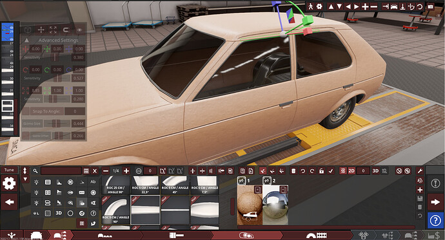Open the paint brush tab in bottom bar

pos(176,235)
